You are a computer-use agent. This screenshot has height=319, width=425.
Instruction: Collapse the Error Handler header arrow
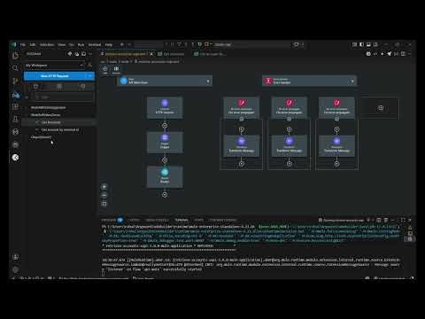pos(352,82)
